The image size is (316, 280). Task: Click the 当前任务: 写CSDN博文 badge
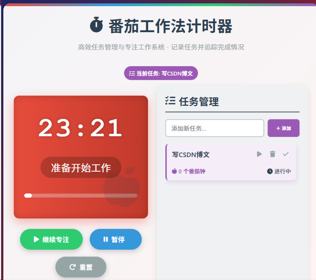click(x=161, y=73)
